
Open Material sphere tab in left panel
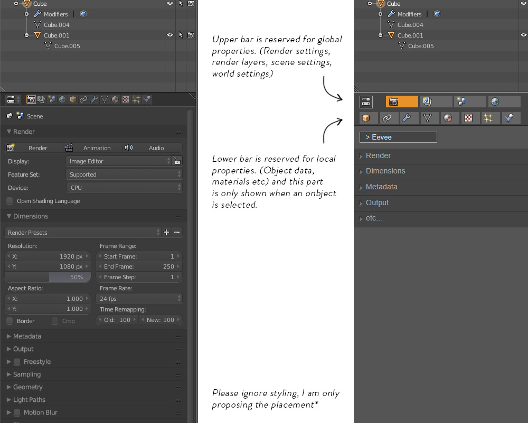click(115, 99)
